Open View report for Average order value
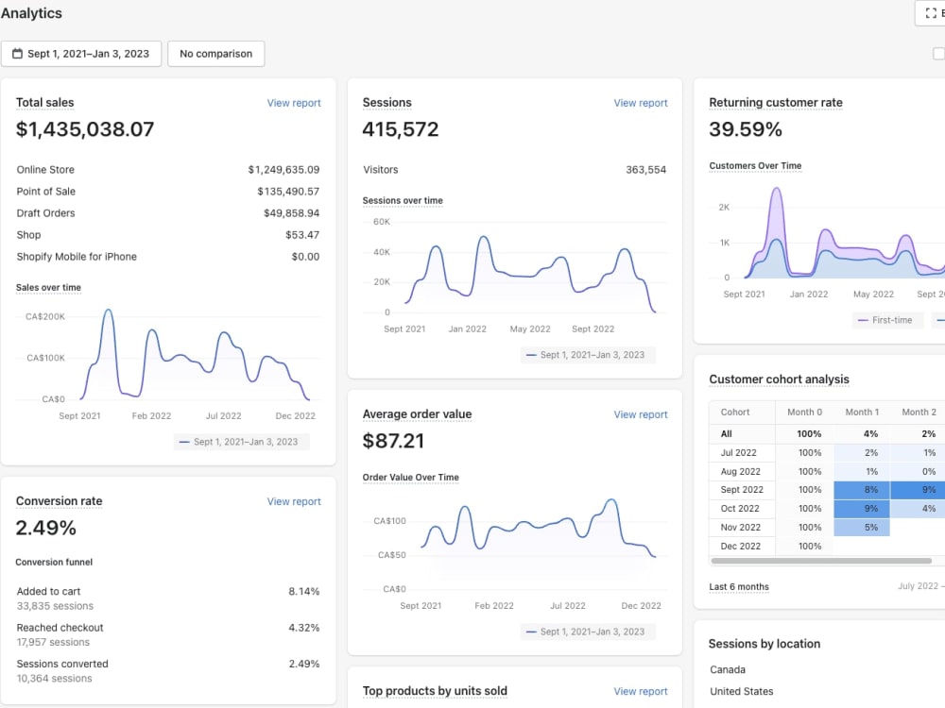Viewport: 945px width, 708px height. (641, 414)
